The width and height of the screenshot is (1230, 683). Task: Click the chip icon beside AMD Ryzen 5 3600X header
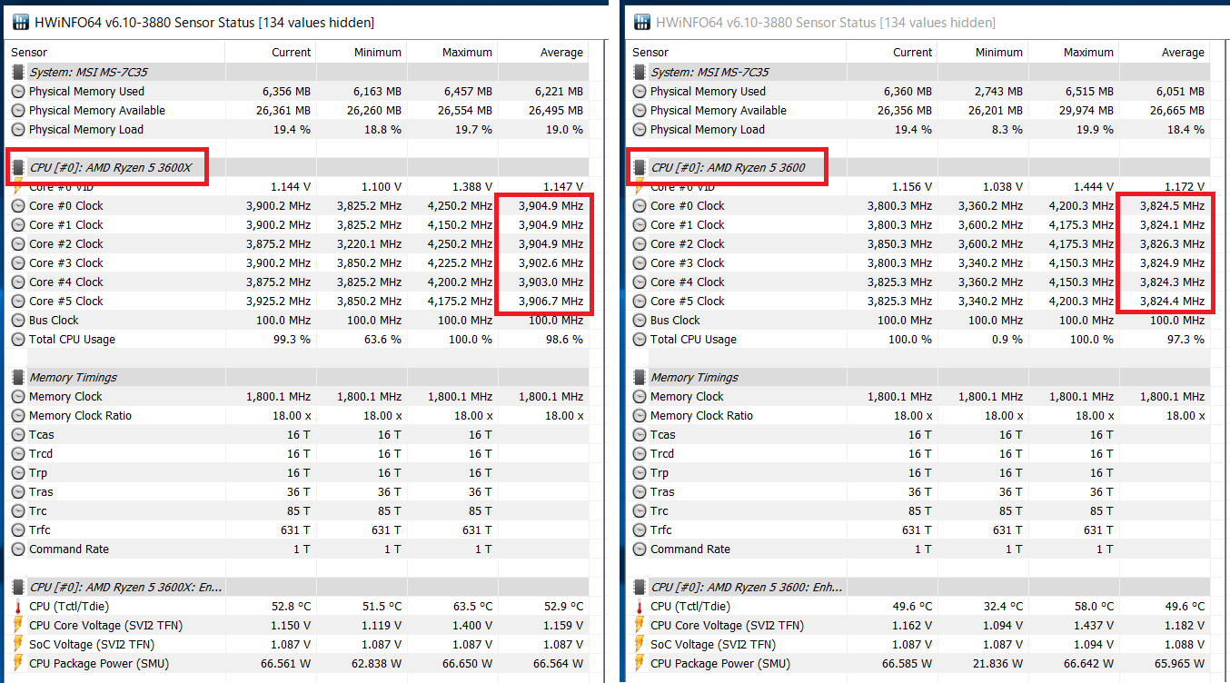[x=18, y=167]
